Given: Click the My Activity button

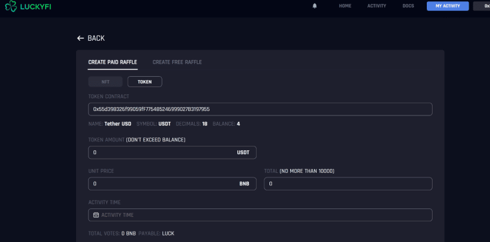Looking at the screenshot, I should [447, 6].
